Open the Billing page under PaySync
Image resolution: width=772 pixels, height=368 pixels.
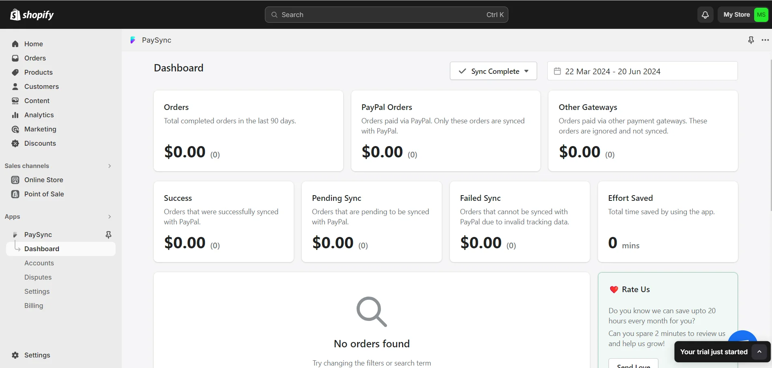click(x=33, y=306)
